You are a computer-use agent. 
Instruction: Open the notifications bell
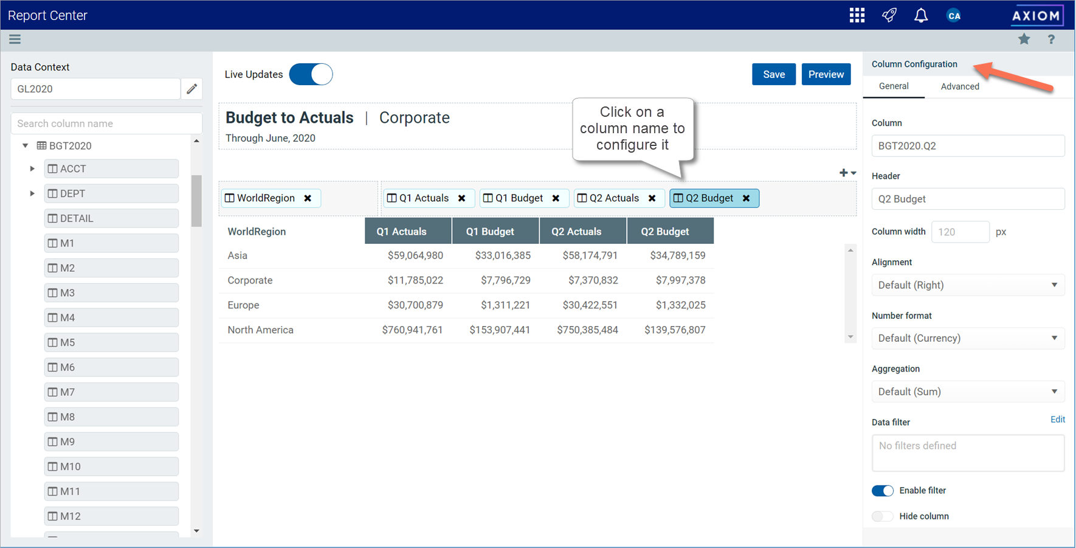tap(921, 15)
